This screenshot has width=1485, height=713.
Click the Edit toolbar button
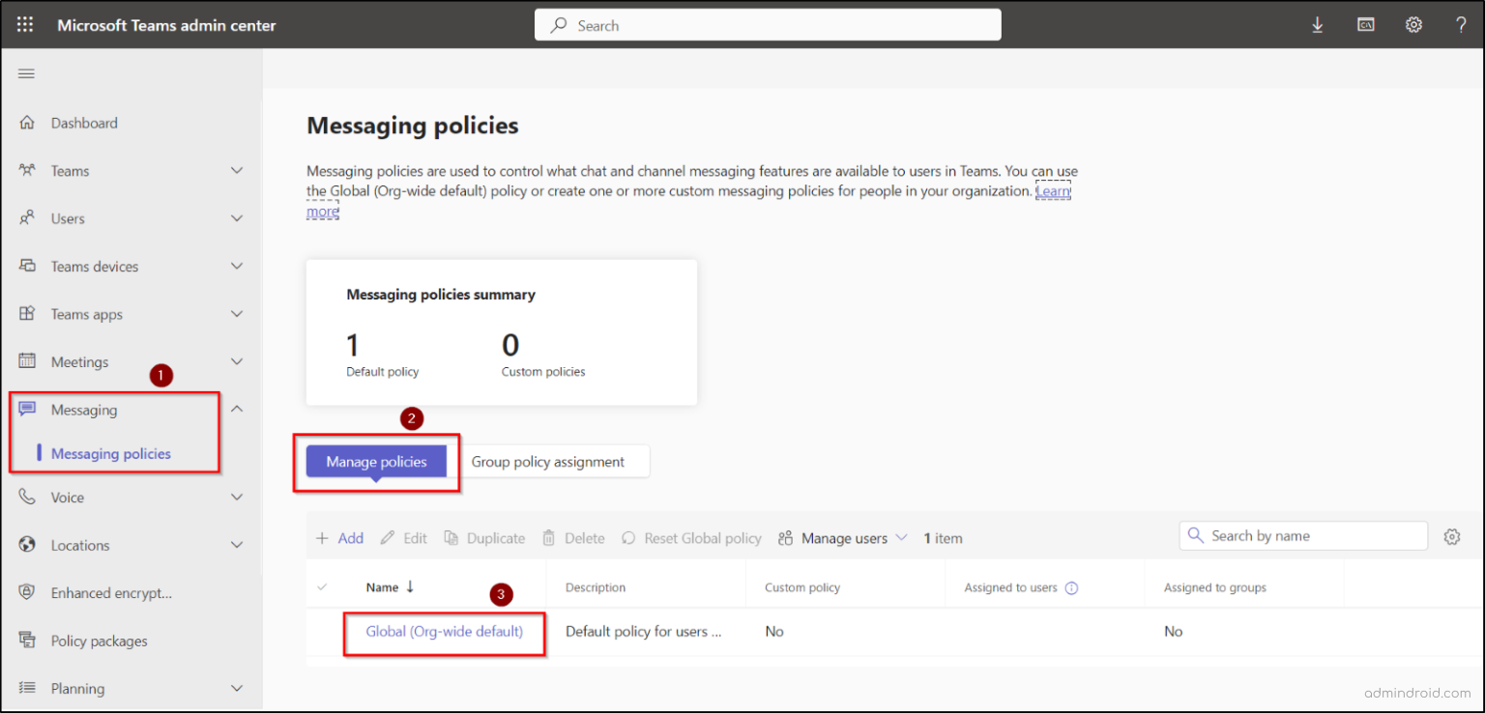pyautogui.click(x=404, y=538)
